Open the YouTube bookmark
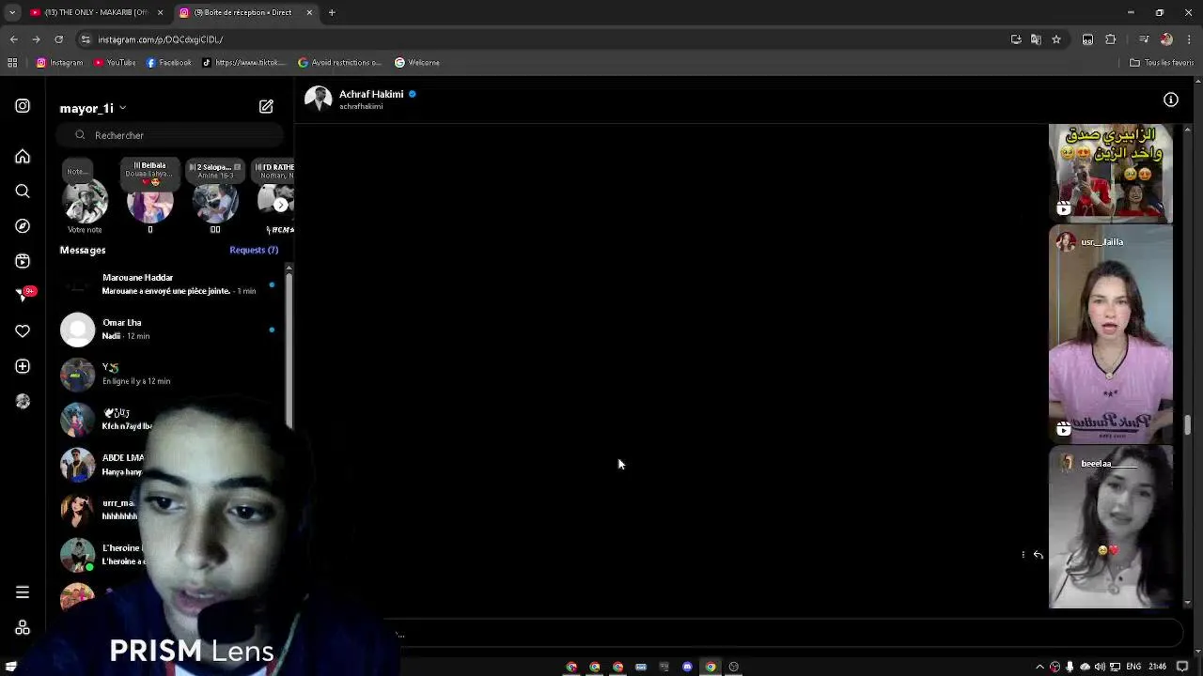1203x676 pixels. pyautogui.click(x=115, y=63)
